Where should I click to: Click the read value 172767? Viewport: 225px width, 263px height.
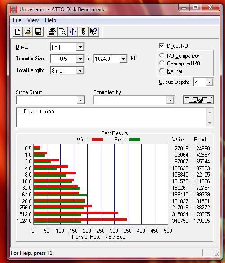[x=202, y=188]
